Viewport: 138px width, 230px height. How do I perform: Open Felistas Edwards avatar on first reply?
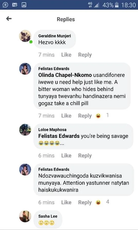(x=25, y=69)
